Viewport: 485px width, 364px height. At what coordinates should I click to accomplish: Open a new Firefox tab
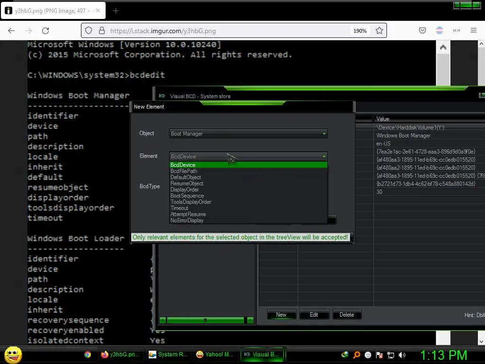pos(116,11)
